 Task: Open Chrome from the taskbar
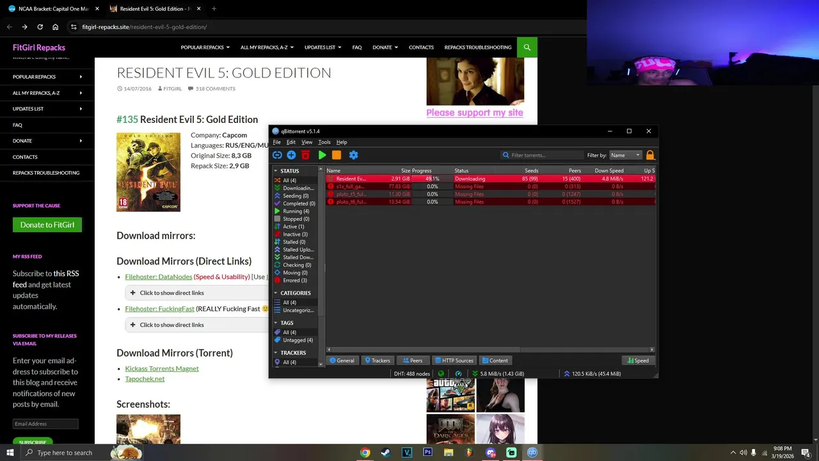point(365,453)
